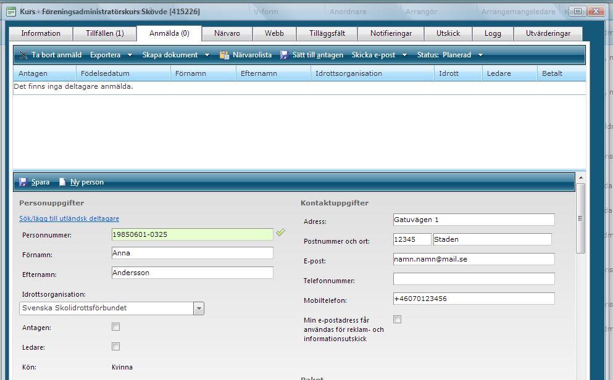Screen dimensions: 613x380
Task: Maximize the Kurs window
Action: [x=578, y=11]
